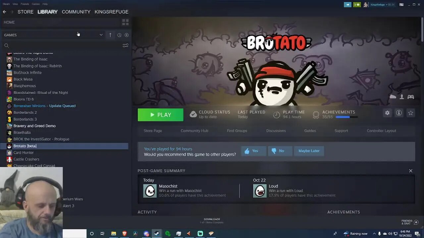Viewport: 424px width, 238px height.
Task: Click the cloud icon on Brotato banner
Action: (x=393, y=97)
